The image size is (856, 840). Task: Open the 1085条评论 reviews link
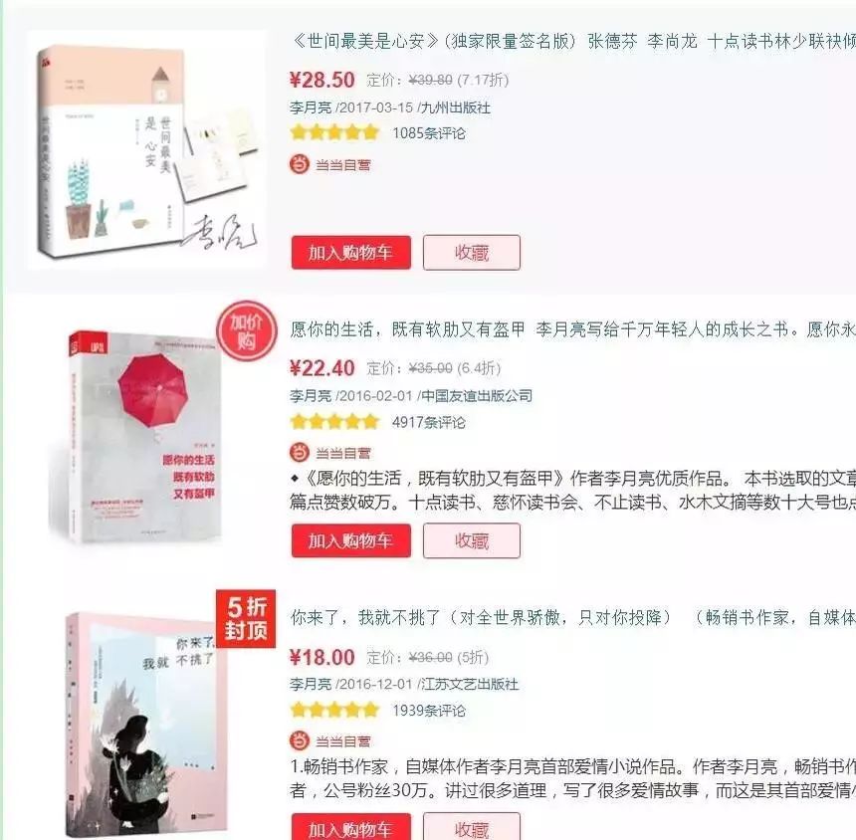[x=429, y=133]
